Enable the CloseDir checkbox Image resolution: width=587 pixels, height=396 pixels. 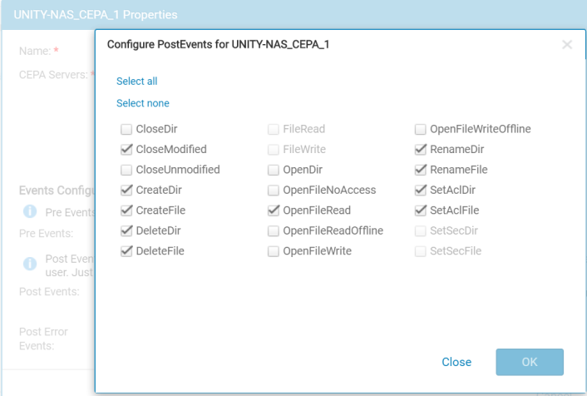tap(126, 129)
